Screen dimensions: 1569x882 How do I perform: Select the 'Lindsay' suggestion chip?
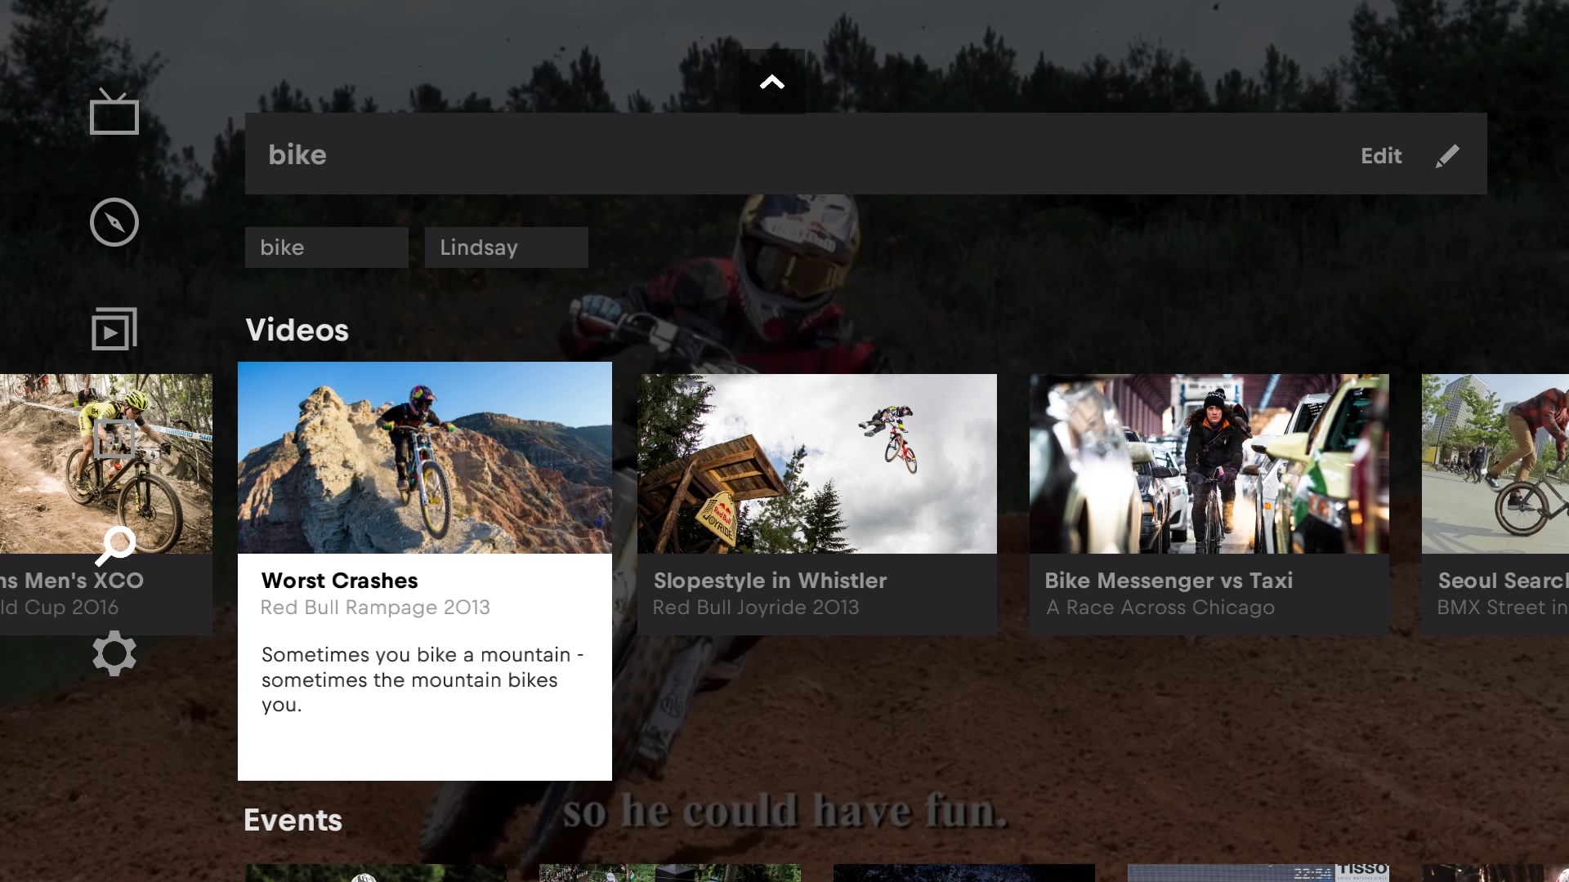(507, 247)
